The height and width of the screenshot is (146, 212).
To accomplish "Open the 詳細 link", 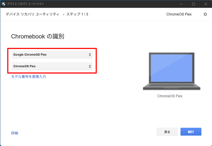I will coord(15,133).
